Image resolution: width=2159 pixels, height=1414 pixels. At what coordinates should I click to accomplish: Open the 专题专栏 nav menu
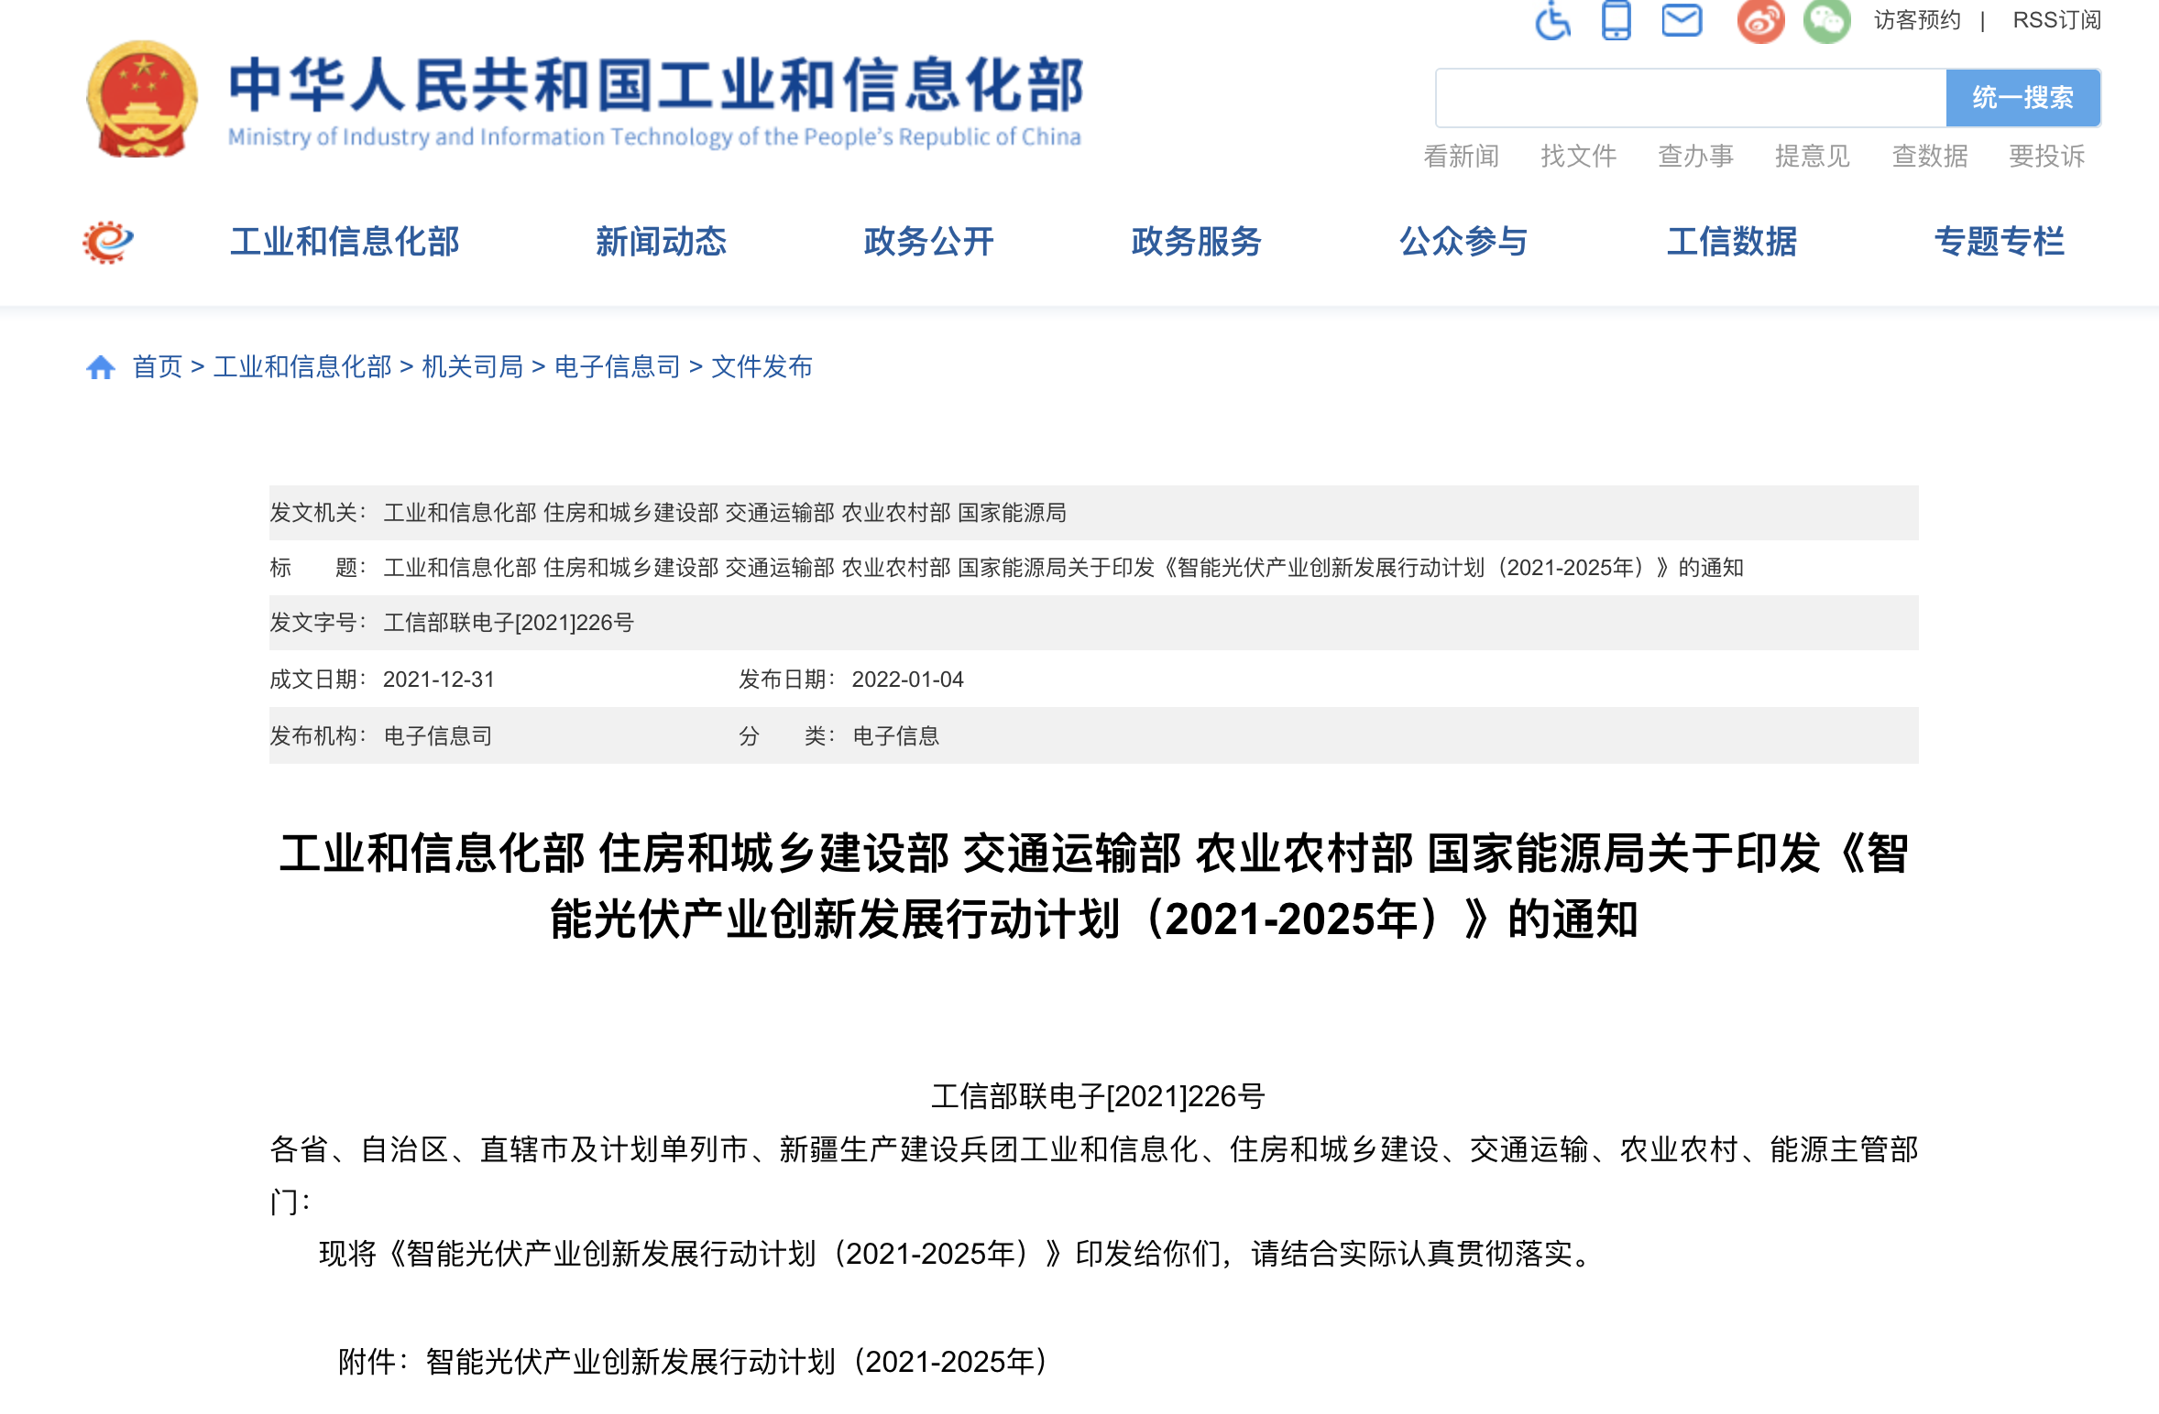[1999, 242]
